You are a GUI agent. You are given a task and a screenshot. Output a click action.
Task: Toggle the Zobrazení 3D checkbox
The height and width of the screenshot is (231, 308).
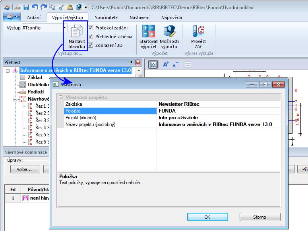point(91,45)
